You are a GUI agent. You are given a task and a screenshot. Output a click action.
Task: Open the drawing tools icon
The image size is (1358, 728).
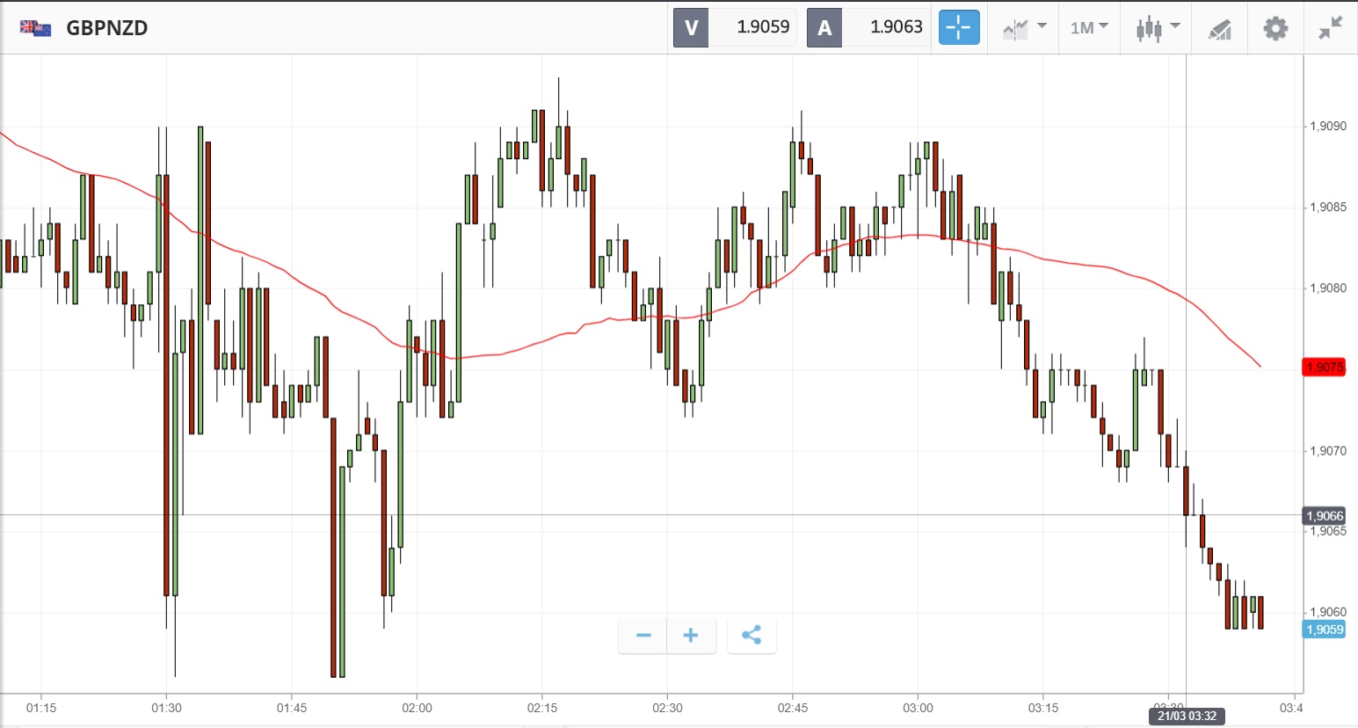click(1219, 29)
